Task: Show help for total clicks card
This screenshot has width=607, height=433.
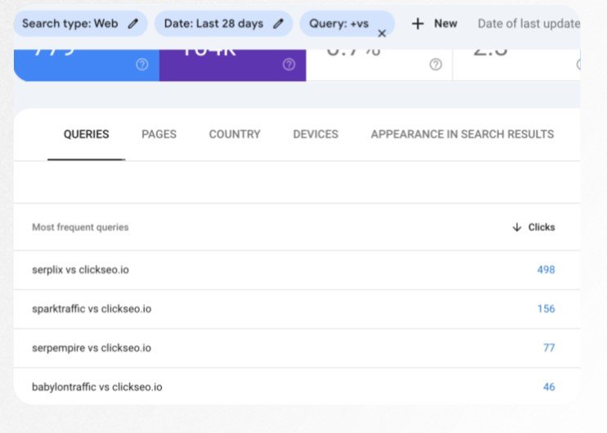Action: pos(142,65)
